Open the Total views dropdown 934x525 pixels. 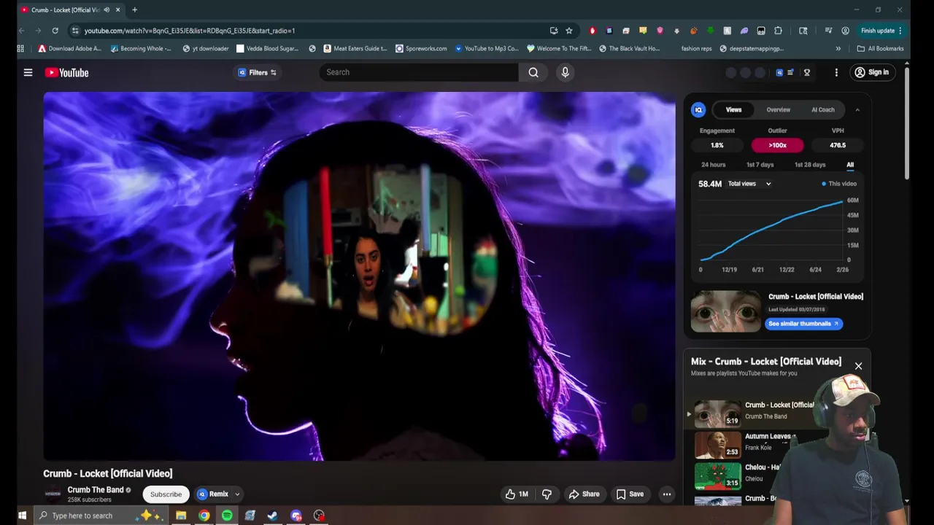point(749,184)
